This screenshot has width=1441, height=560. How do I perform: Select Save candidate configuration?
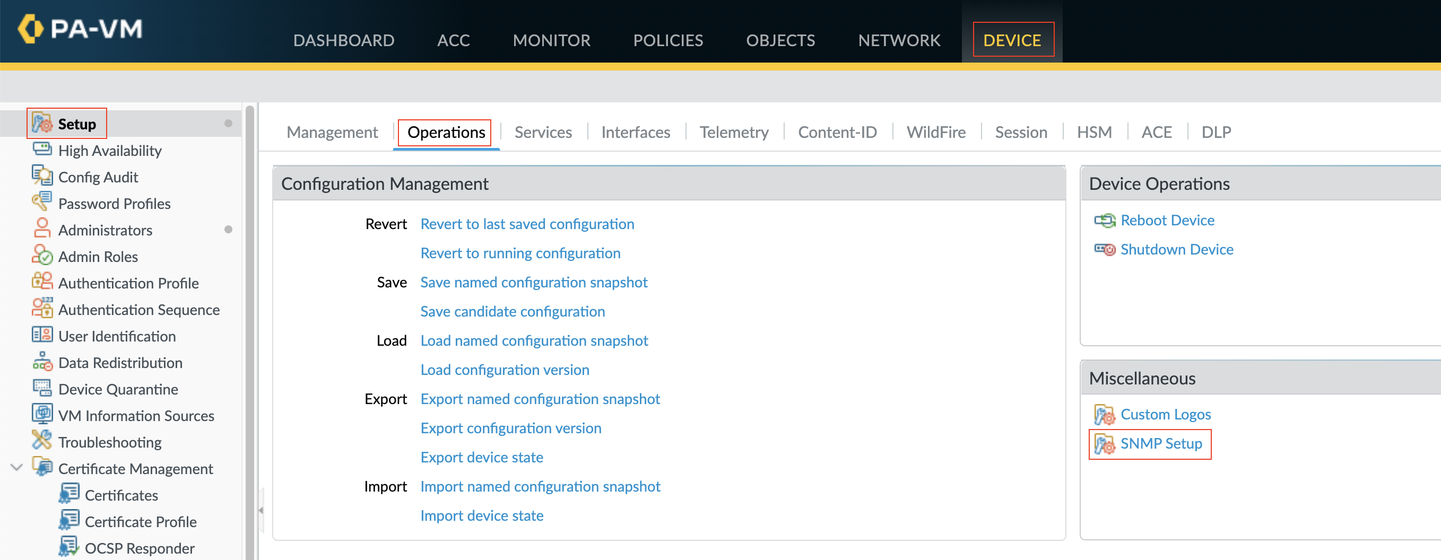(512, 311)
